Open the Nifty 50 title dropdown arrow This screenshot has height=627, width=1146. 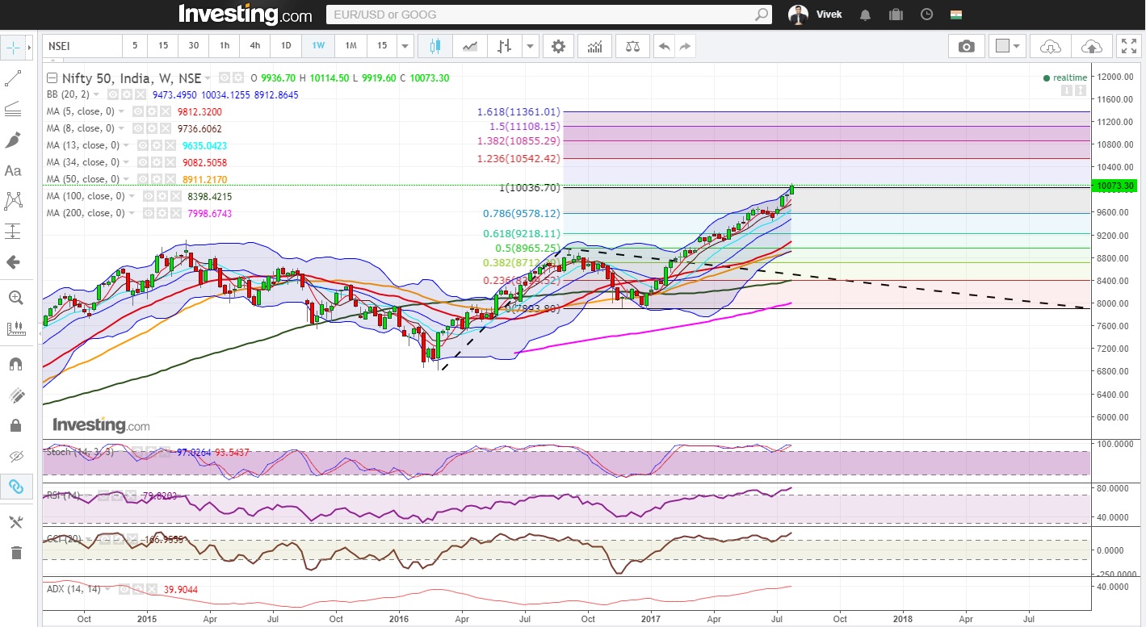pyautogui.click(x=208, y=78)
